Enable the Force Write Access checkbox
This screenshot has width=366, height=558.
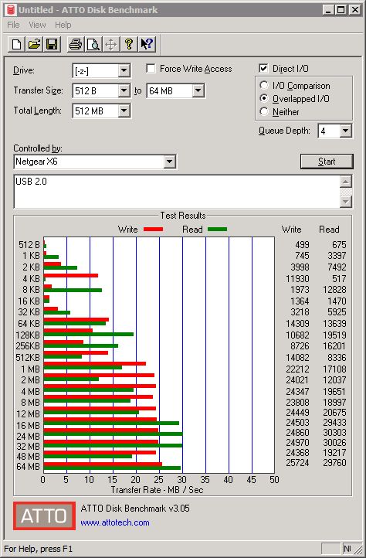[151, 68]
